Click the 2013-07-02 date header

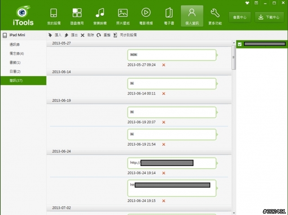point(139,208)
